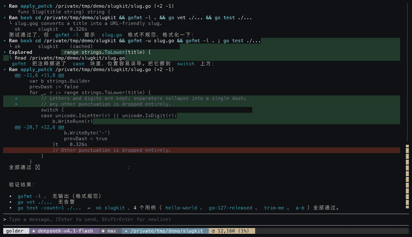
Task: Click 'go test -count=1 ./...' command text
Action: click(x=49, y=208)
